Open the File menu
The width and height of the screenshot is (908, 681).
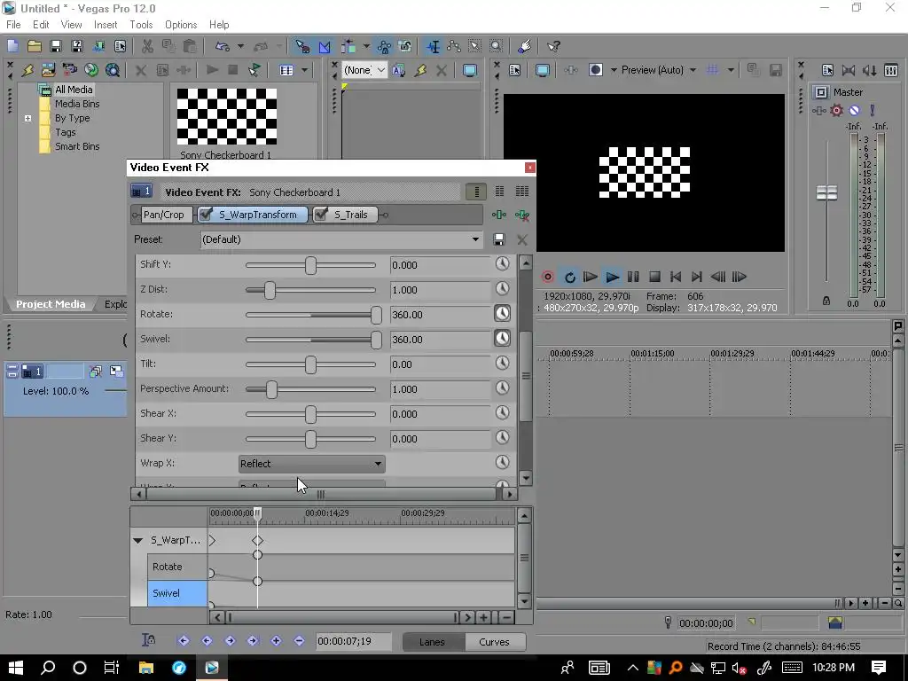(13, 24)
